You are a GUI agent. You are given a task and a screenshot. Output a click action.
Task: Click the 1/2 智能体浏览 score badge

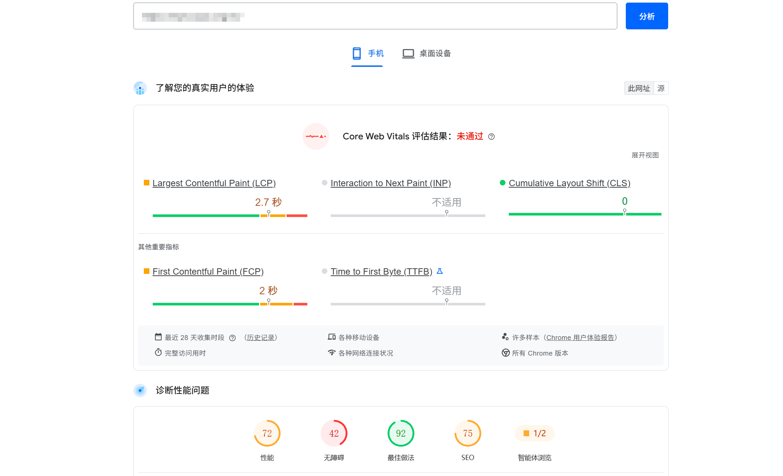click(x=535, y=433)
